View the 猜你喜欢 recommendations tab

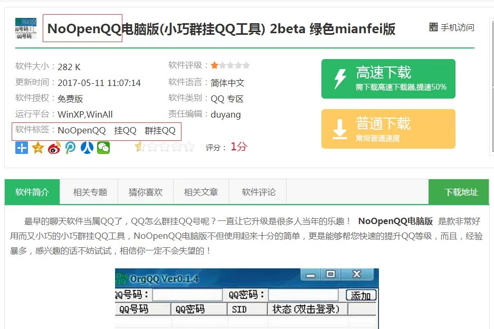145,192
